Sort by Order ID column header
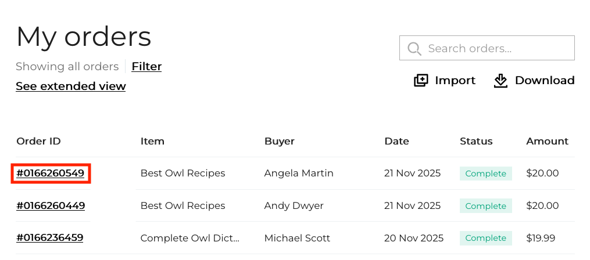590x260 pixels. coord(38,141)
